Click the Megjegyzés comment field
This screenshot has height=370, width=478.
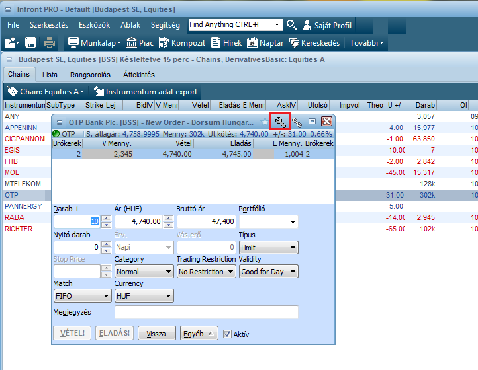point(207,312)
